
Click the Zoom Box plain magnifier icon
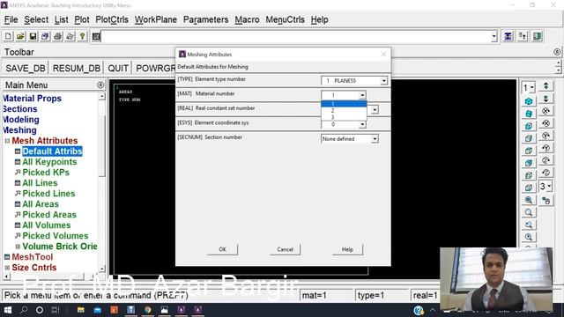tap(529, 212)
